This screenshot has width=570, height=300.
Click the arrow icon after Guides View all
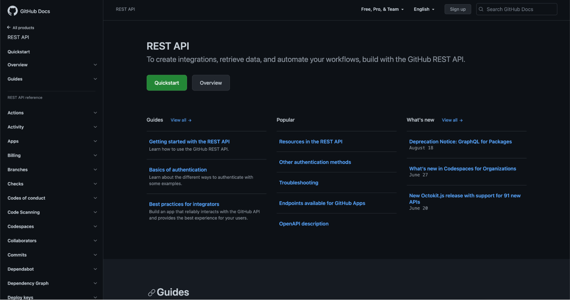(x=190, y=120)
